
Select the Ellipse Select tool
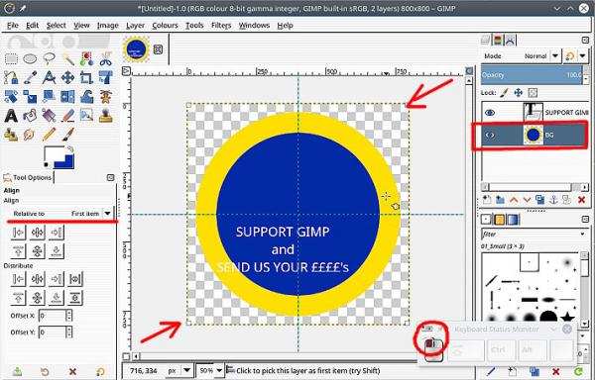(30, 58)
